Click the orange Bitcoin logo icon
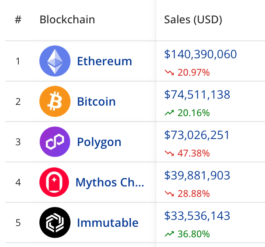This screenshot has height=247, width=265. pyautogui.click(x=55, y=101)
